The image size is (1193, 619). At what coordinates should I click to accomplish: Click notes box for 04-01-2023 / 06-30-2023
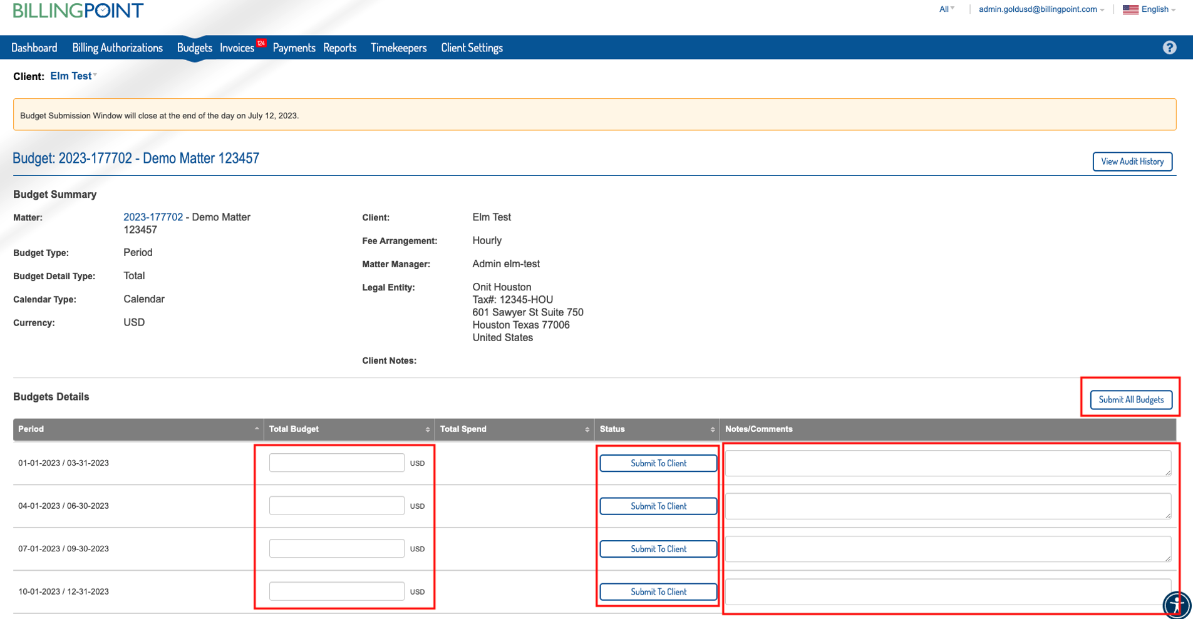[948, 506]
